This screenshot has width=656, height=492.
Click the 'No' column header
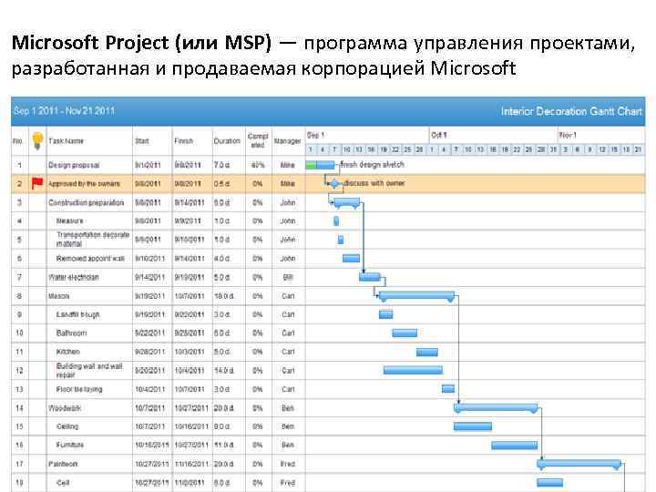17,141
